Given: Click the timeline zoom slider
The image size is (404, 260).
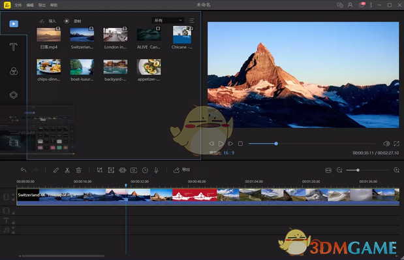Looking at the screenshot, I should [x=367, y=171].
